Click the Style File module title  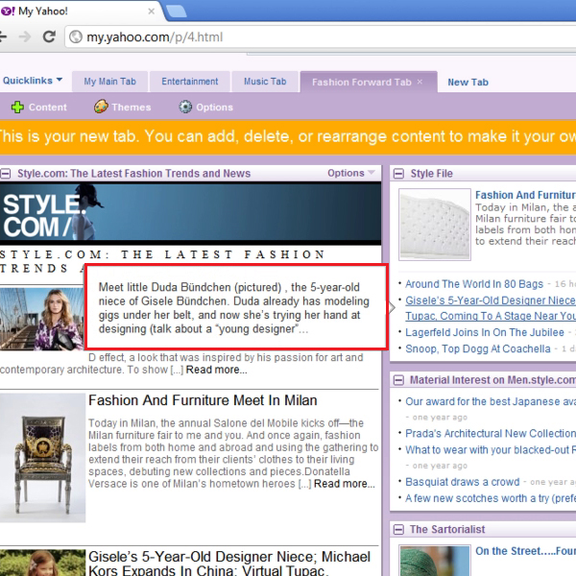point(431,174)
